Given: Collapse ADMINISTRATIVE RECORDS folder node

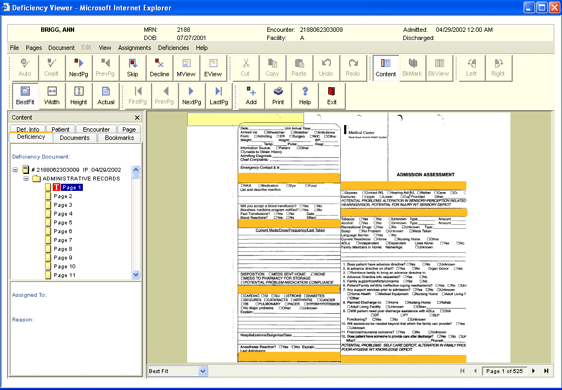Looking at the screenshot, I should coord(26,178).
